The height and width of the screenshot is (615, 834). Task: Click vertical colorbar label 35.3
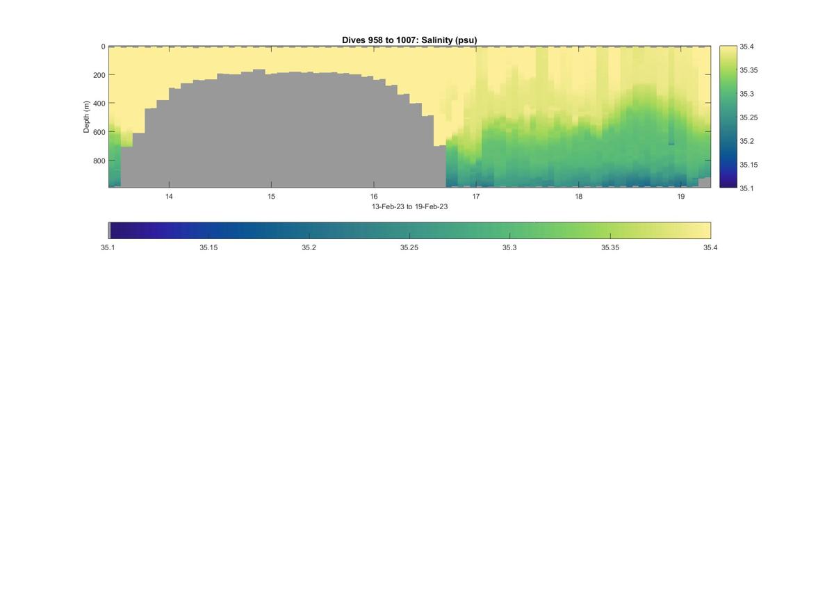point(746,94)
